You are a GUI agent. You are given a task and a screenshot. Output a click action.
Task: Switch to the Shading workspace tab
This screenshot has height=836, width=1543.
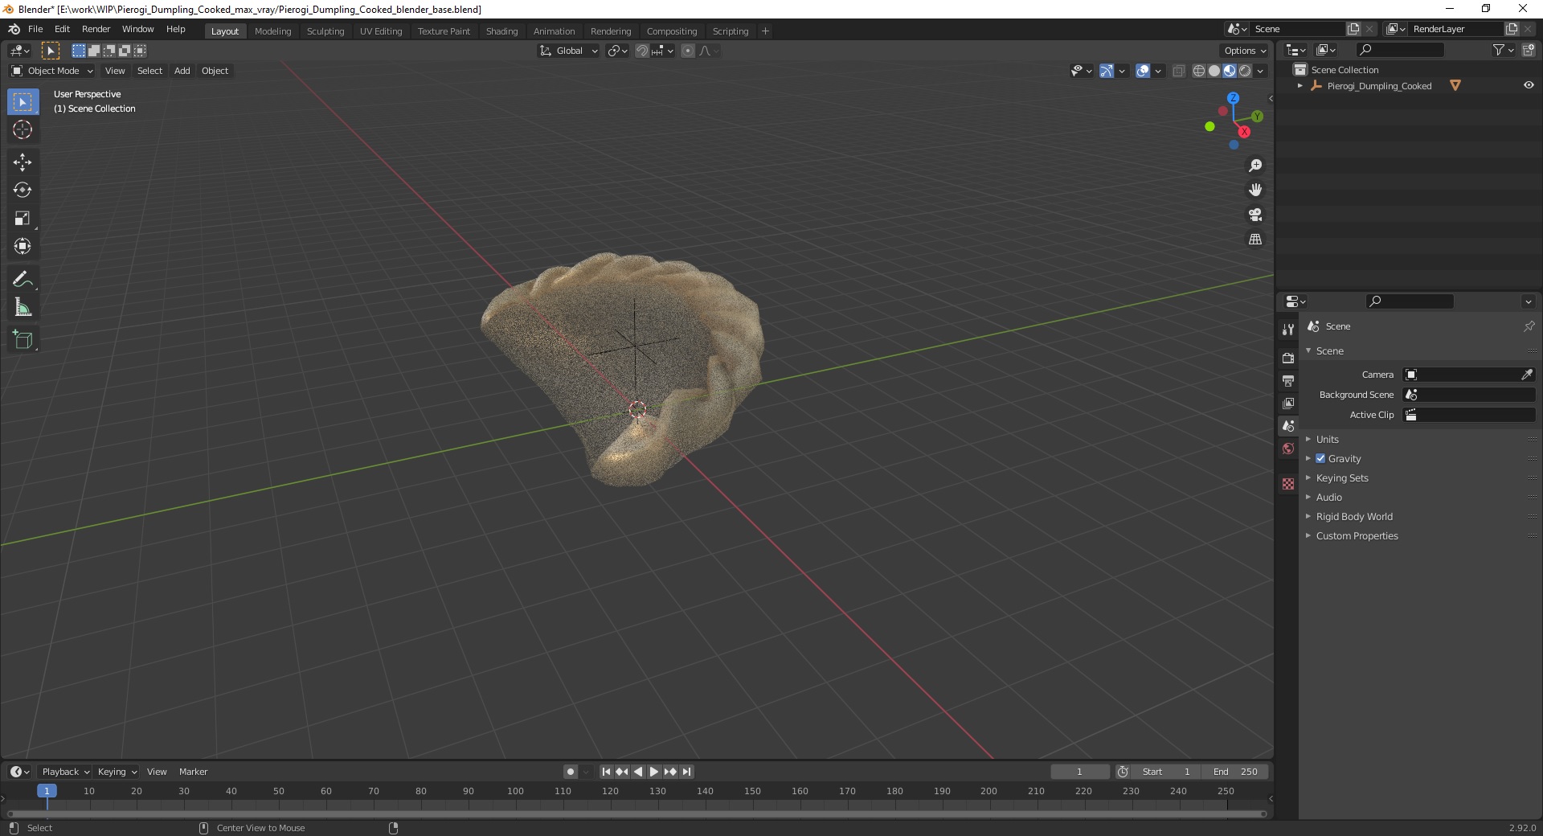[x=501, y=31]
